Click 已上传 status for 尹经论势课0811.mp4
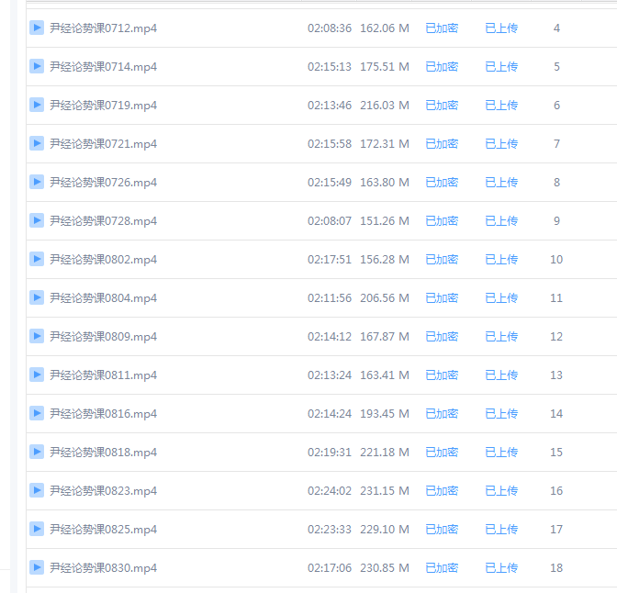The image size is (617, 593). (501, 375)
